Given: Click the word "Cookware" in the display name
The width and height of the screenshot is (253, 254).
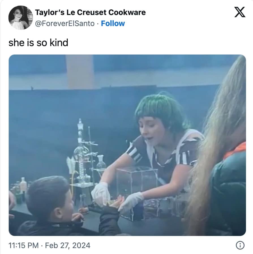Looking at the screenshot, I should [x=127, y=12].
